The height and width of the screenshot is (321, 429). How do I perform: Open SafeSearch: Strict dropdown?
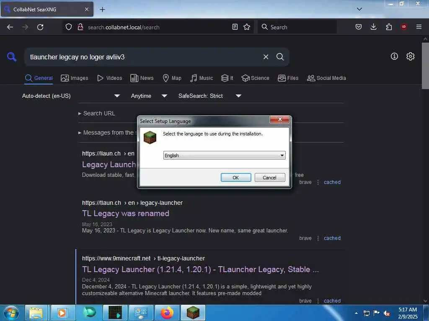[209, 96]
